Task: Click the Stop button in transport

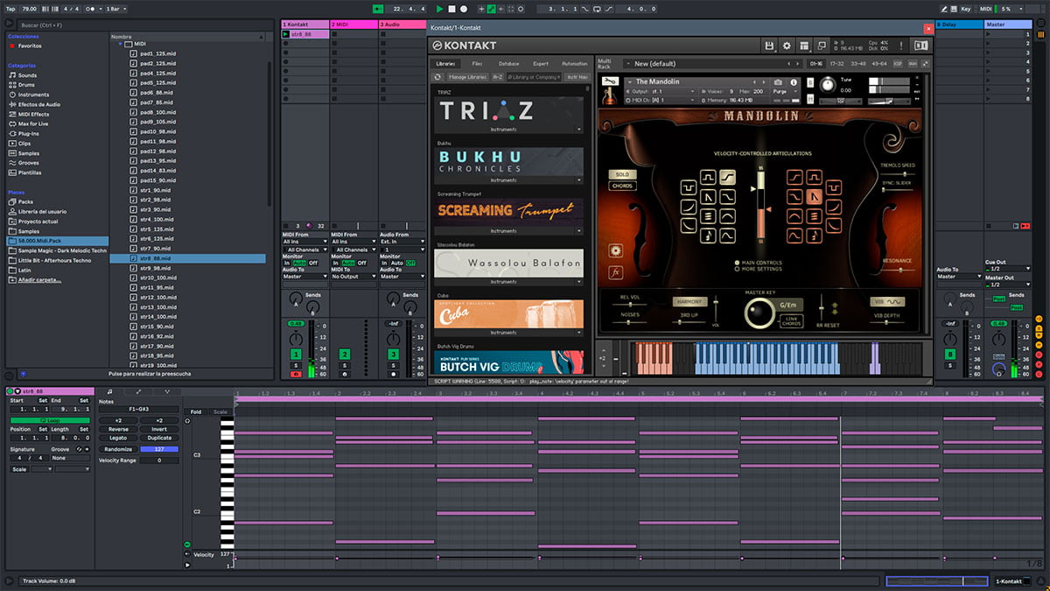Action: click(451, 8)
